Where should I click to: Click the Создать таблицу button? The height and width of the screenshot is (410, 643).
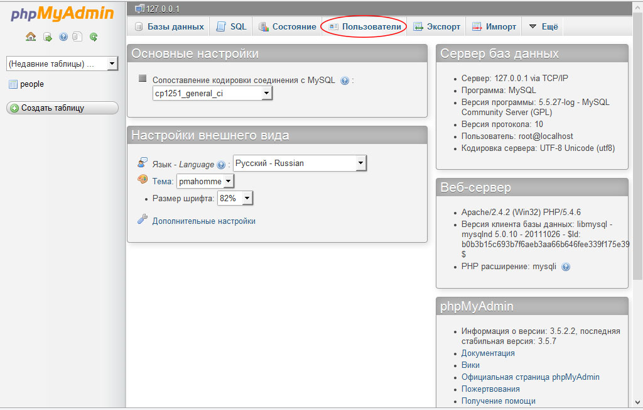(x=62, y=108)
